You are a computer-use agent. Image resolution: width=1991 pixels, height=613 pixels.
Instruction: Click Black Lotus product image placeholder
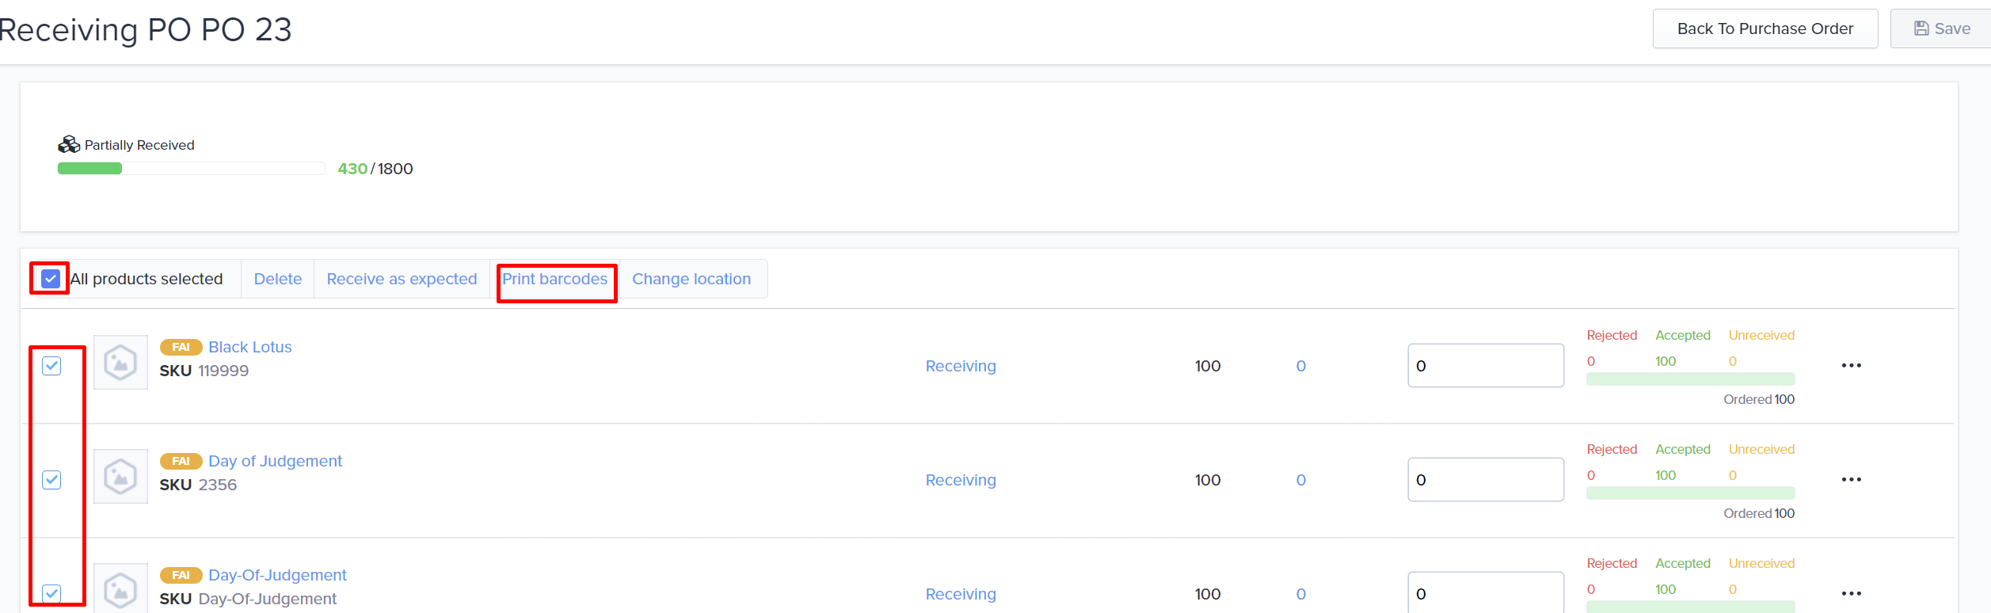click(120, 362)
